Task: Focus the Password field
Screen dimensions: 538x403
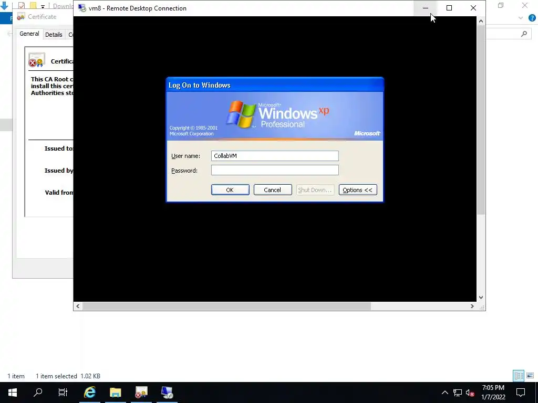Action: [x=275, y=171]
